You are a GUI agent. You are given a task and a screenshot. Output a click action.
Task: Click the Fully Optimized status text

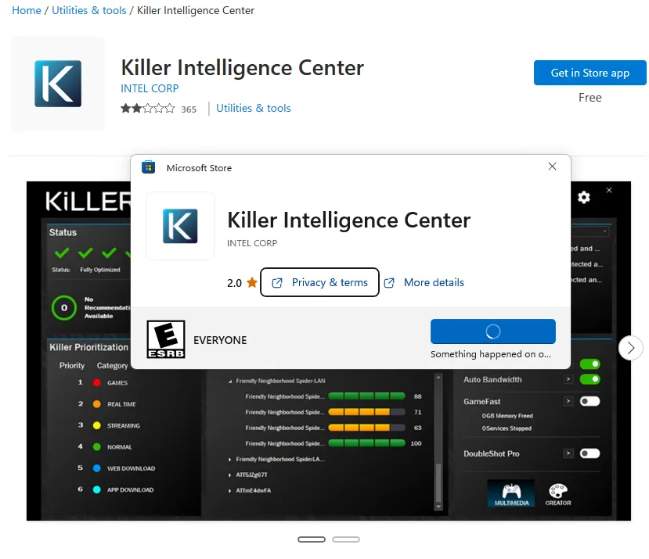point(100,270)
